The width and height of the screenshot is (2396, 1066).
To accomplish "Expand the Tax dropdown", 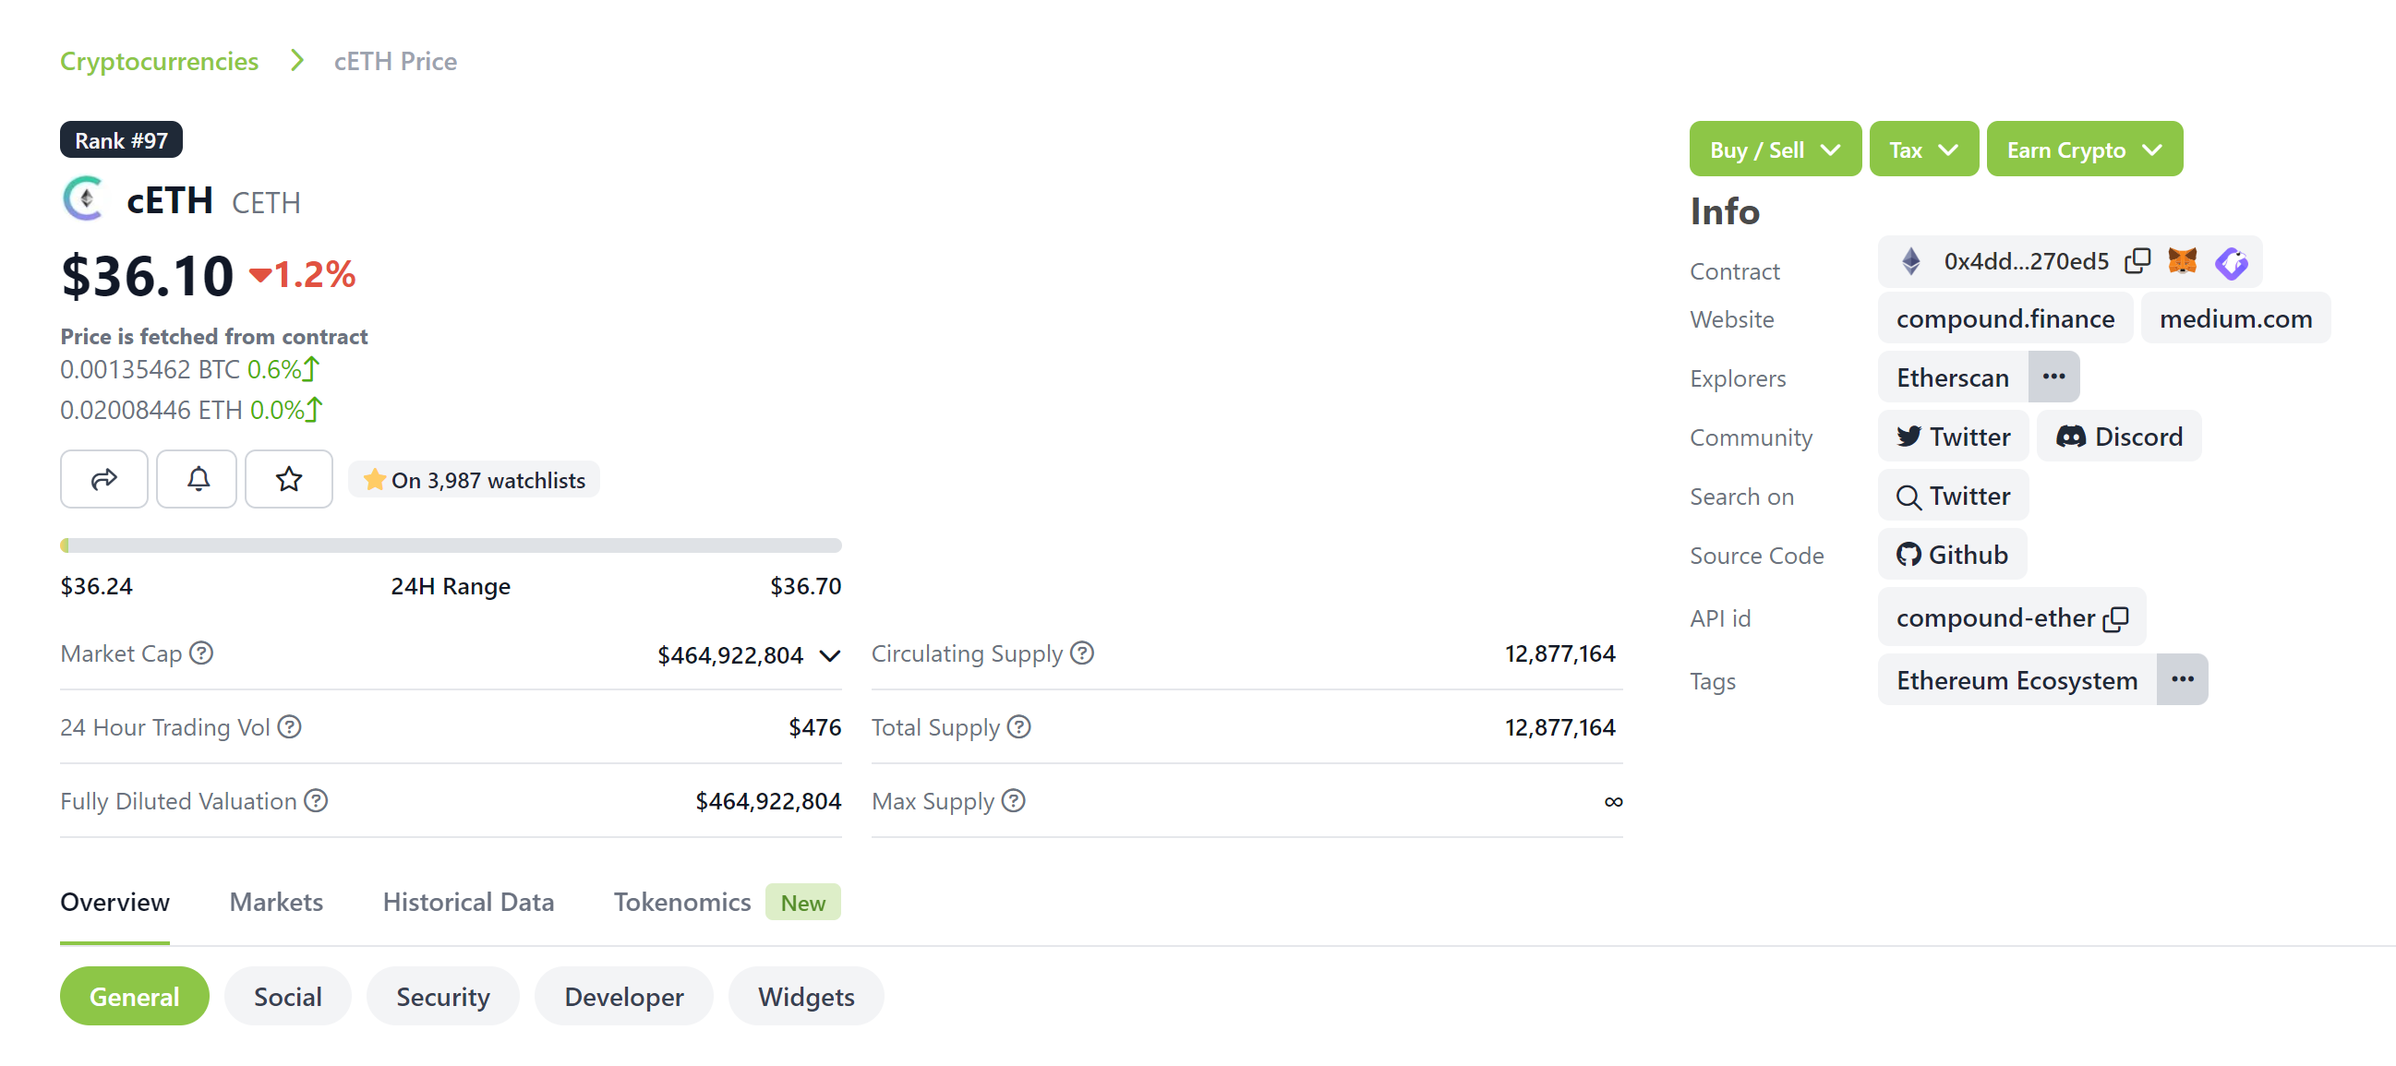I will [1923, 149].
